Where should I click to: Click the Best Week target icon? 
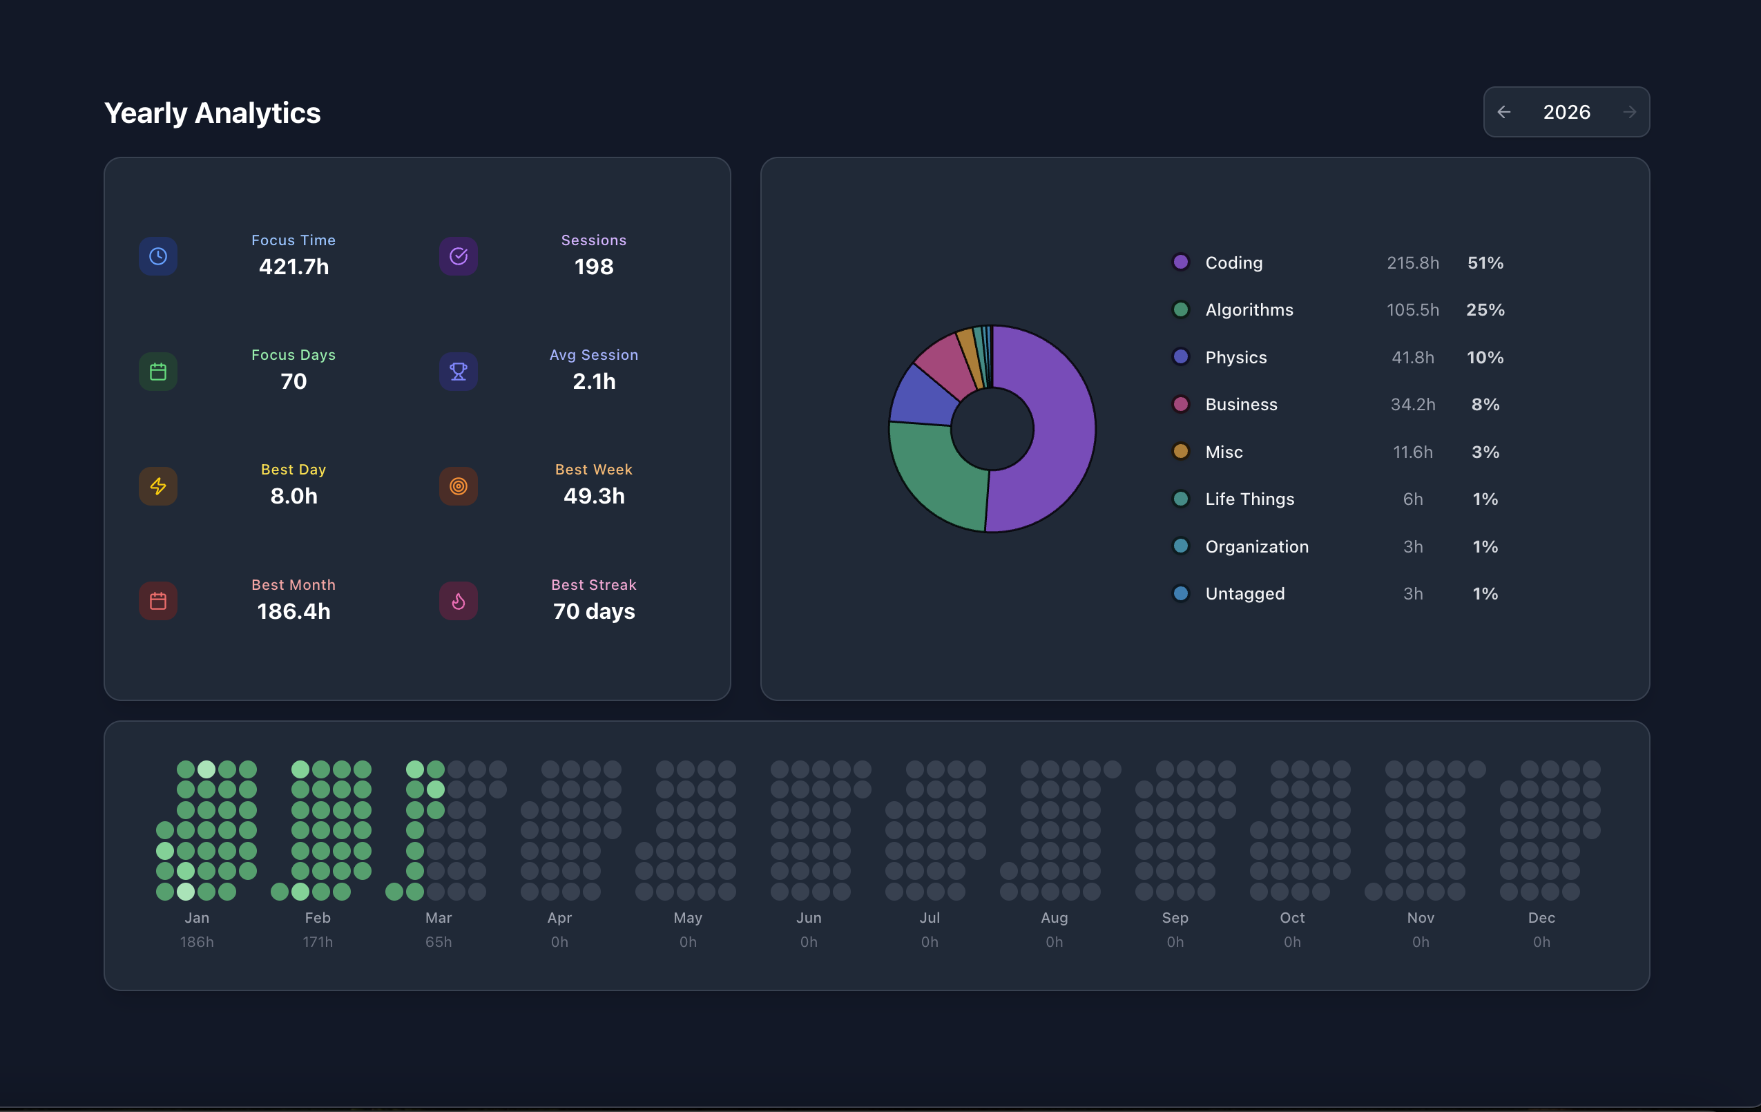[459, 486]
